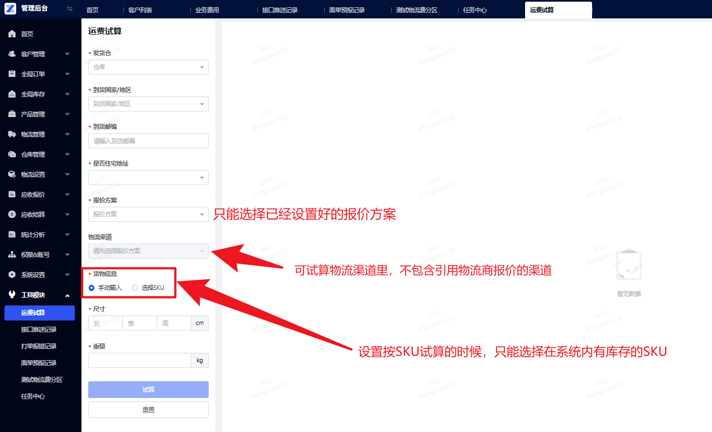Switch to the 接口推送记录 tab
712x432 pixels.
(x=280, y=10)
